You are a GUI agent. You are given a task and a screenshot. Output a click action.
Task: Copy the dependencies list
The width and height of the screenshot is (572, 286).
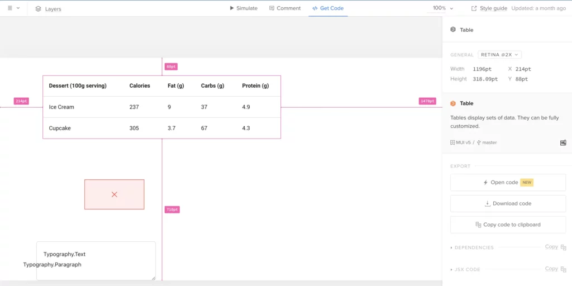pos(555,247)
